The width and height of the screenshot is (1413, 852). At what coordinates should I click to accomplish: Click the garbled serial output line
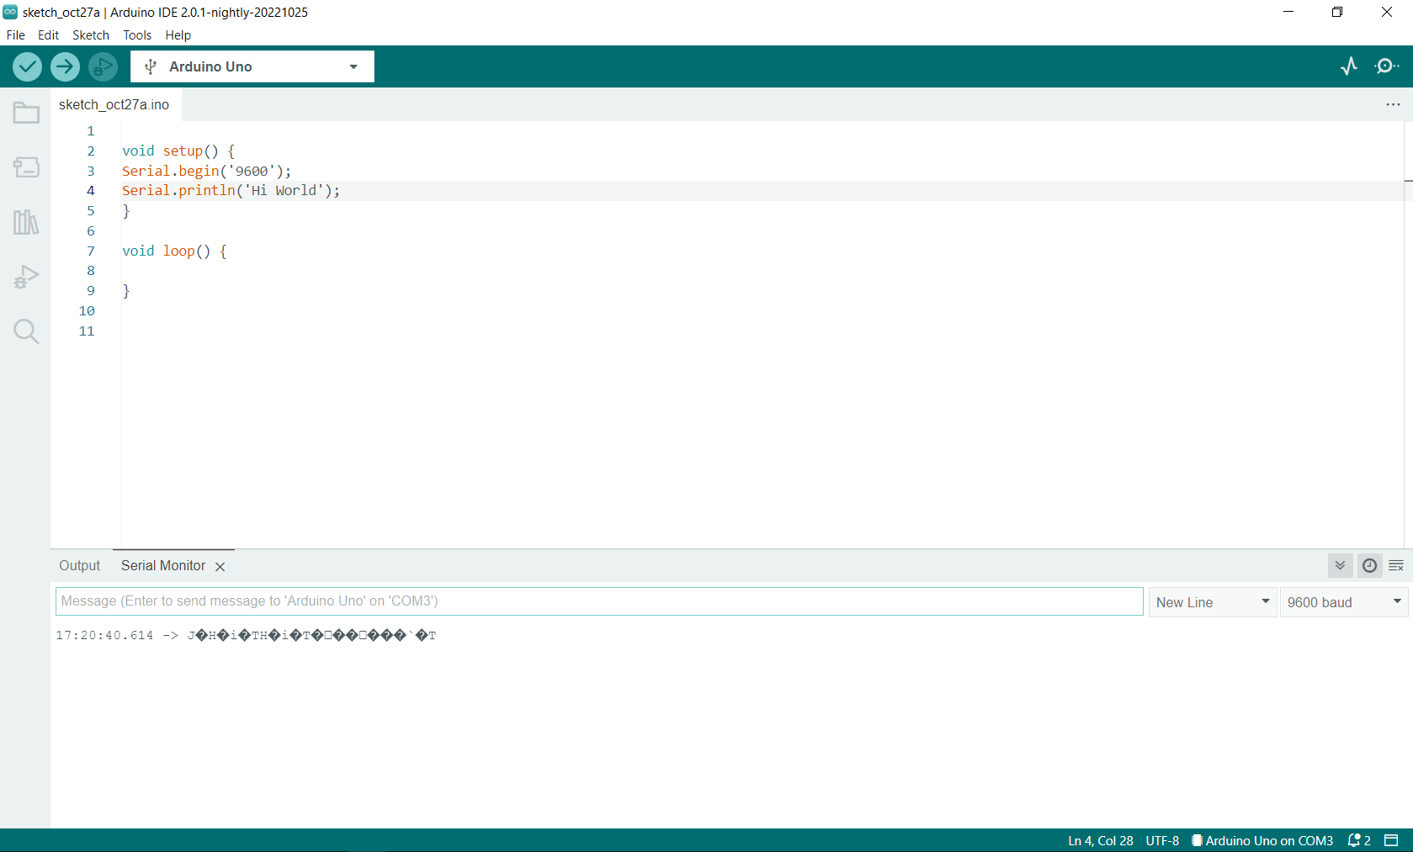coord(247,635)
